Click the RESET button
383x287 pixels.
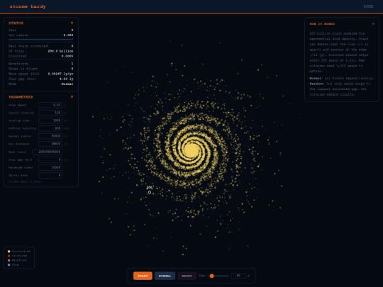(187, 276)
